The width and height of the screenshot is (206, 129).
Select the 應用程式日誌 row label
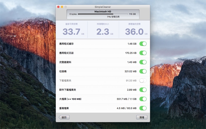(x=66, y=53)
